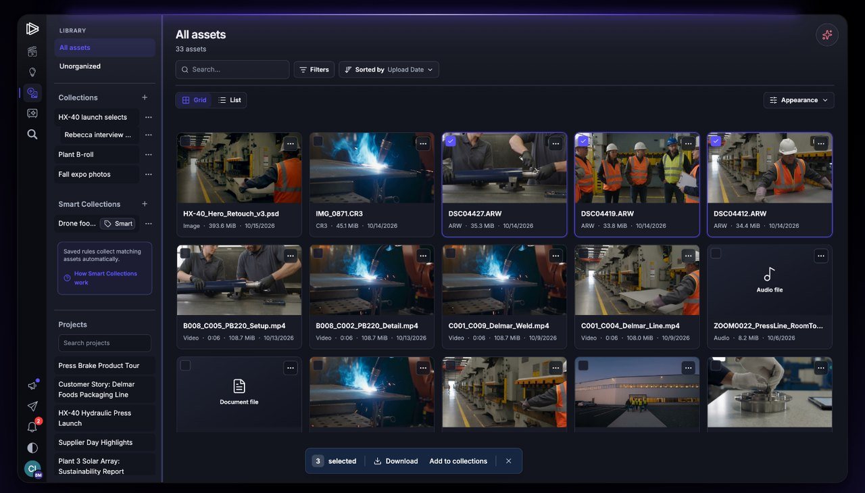865x493 pixels.
Task: Open more menu on C001_C004_Delmar_Line.mp4 card
Action: 688,256
